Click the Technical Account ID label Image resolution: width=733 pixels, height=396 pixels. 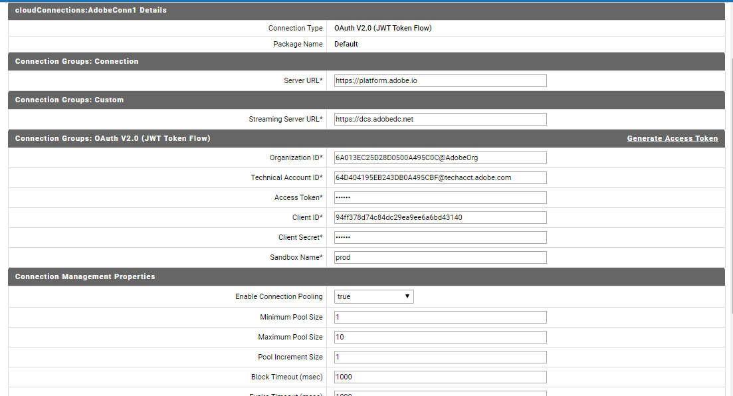pyautogui.click(x=286, y=177)
